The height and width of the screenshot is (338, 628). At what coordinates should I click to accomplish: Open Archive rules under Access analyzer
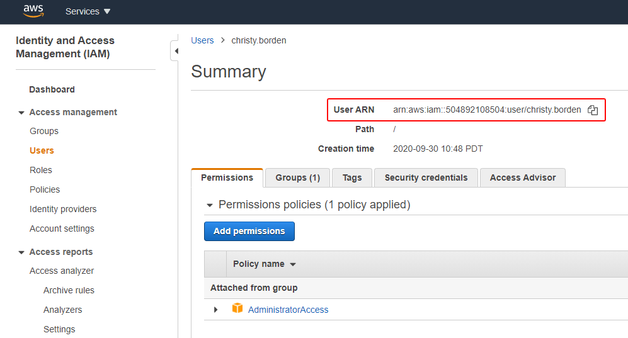(x=69, y=290)
